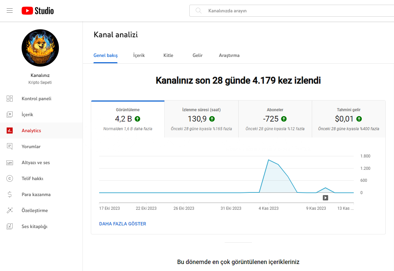The height and width of the screenshot is (271, 394).
Task: Click the Kanalınızda arayın search field
Action: coord(292,11)
